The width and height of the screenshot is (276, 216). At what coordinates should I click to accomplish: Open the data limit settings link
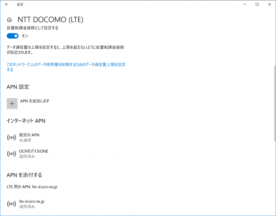pos(66,67)
